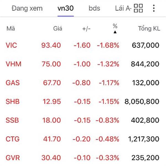Select the vn30 watchlist tab
Image resolution: width=166 pixels, height=166 pixels.
pyautogui.click(x=66, y=8)
